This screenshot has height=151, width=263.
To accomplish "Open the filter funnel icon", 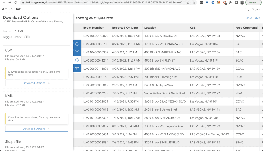I will pyautogui.click(x=77, y=52).
